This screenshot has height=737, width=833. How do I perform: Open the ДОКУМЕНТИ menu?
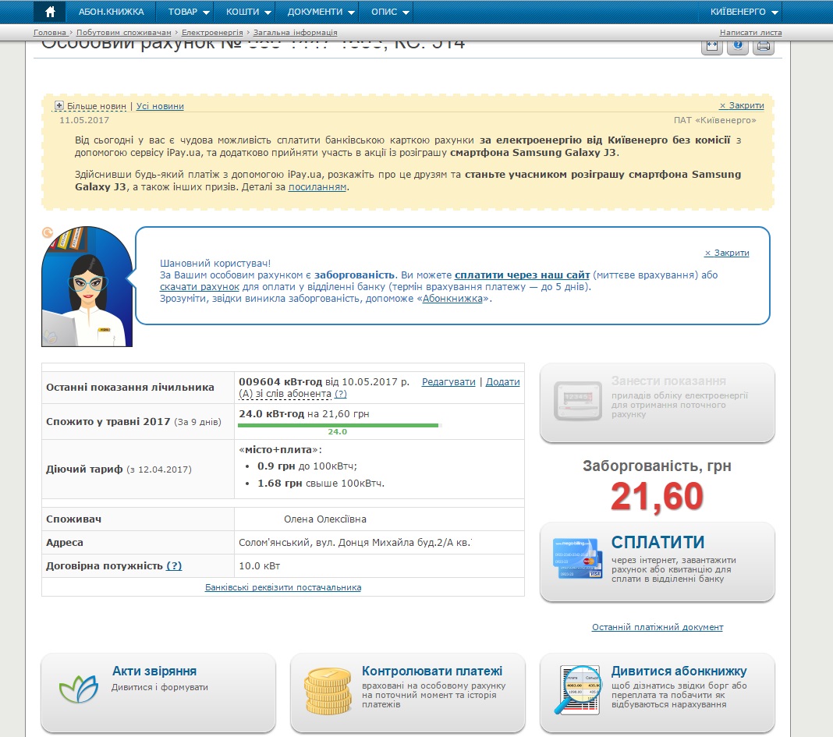[321, 12]
